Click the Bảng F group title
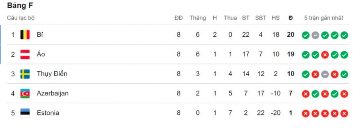Viewport: 362px width, 136px height. (20, 5)
